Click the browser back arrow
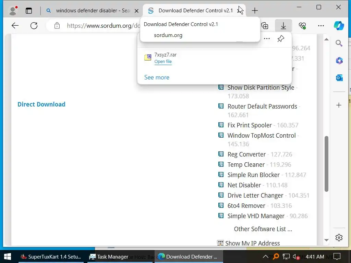351x263 pixels. pos(15,25)
